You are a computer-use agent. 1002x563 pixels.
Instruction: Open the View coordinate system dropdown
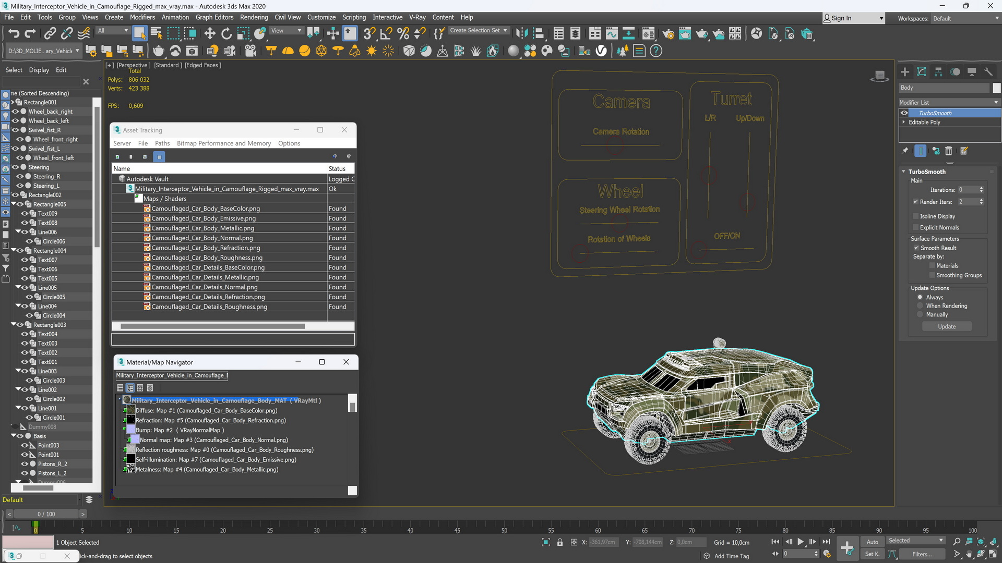point(286,31)
